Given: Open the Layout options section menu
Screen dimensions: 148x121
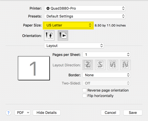Looking at the screenshot, I should point(74,46).
